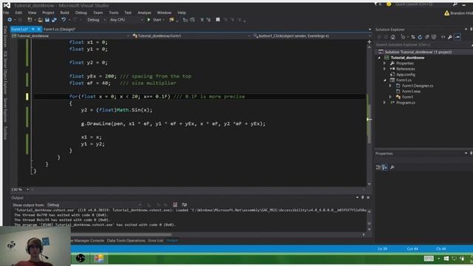
Task: Click the pin icon on Form1.cs tab
Action: pyautogui.click(x=33, y=30)
